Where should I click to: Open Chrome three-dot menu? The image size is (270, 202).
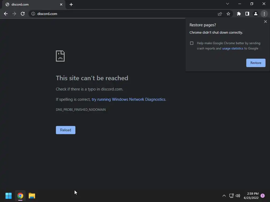pos(264,14)
